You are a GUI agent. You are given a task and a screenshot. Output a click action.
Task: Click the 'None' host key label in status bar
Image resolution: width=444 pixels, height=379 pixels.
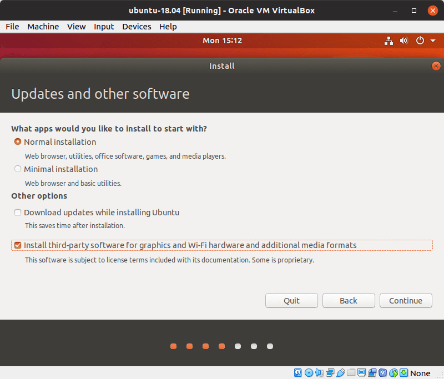[420, 373]
